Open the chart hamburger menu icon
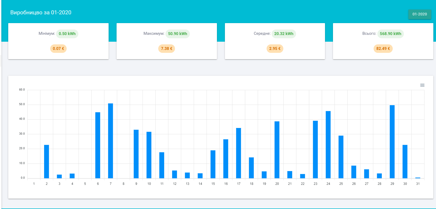This screenshot has width=436, height=209. click(x=422, y=85)
